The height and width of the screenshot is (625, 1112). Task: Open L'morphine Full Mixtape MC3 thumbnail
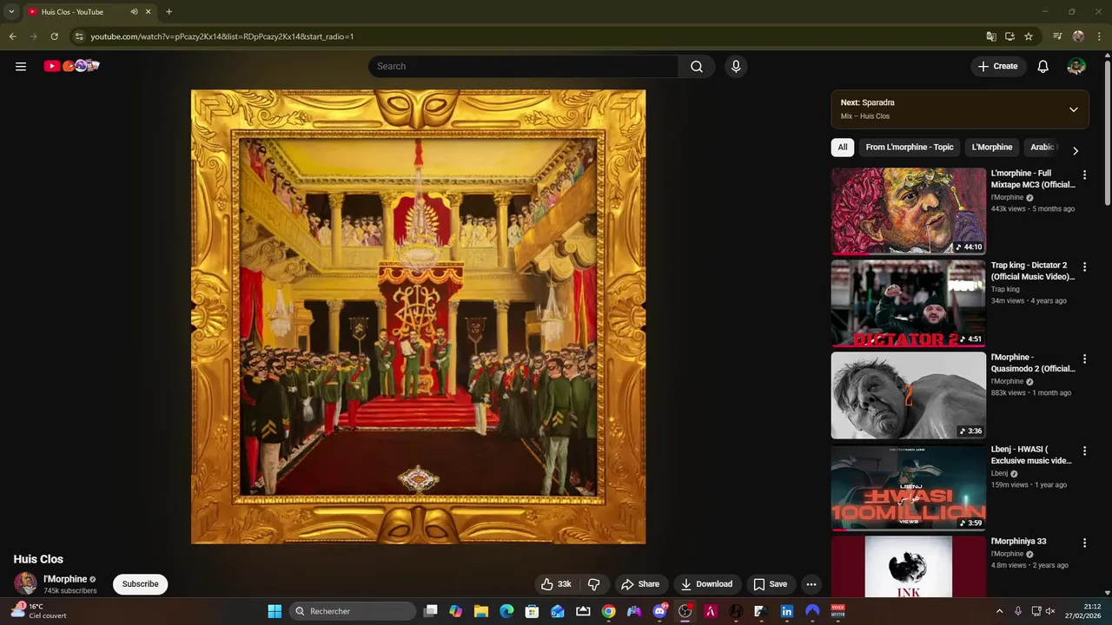tap(909, 211)
